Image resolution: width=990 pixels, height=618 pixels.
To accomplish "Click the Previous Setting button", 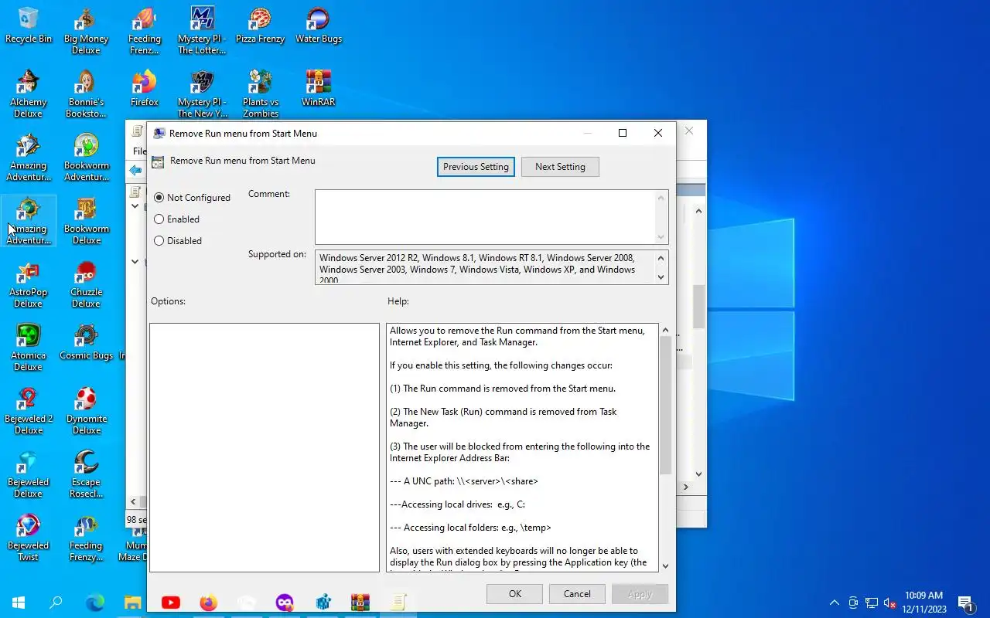I will click(x=476, y=167).
